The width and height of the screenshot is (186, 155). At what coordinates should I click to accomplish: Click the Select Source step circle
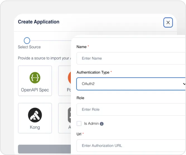click(x=27, y=41)
